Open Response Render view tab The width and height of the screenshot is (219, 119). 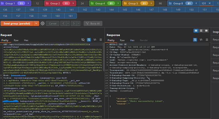coord(144,40)
